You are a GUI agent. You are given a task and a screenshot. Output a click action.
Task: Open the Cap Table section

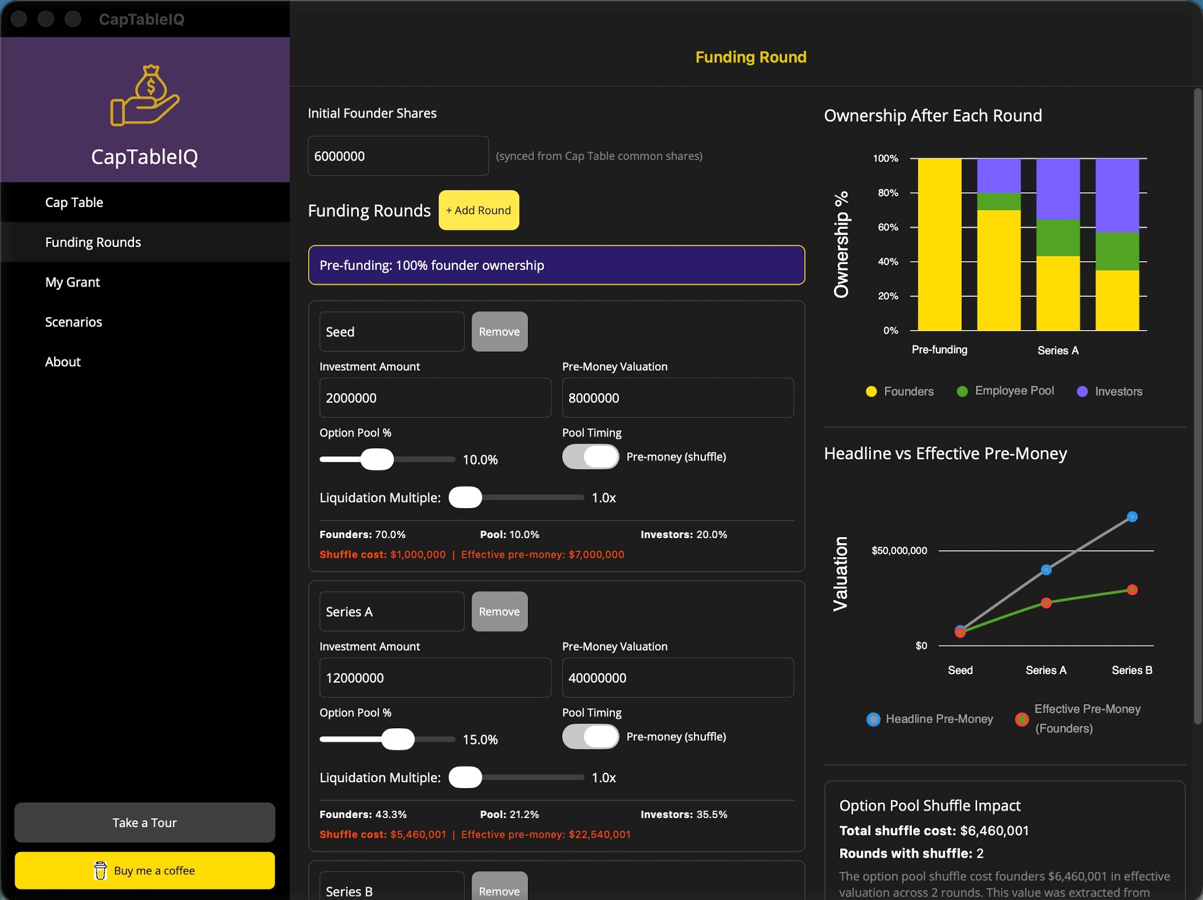(74, 202)
